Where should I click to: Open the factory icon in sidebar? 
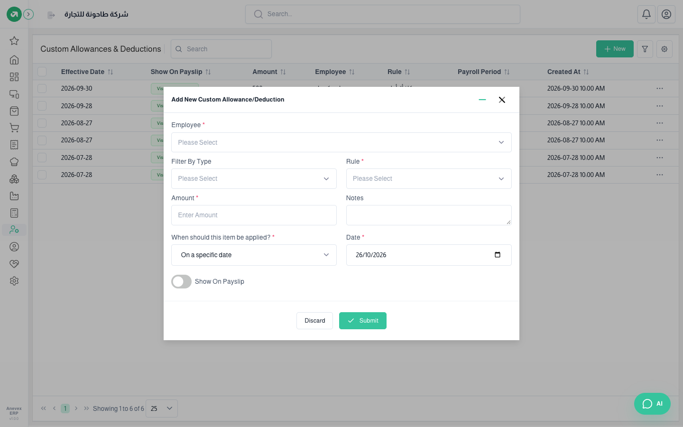(x=14, y=196)
